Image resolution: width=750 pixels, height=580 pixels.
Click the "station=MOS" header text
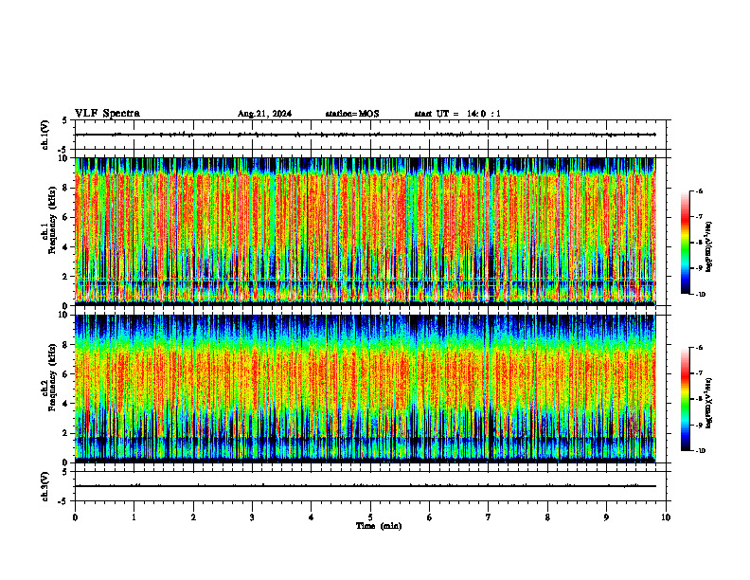click(352, 114)
